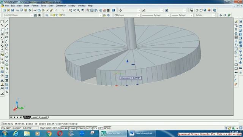Click the AutoCAD 2007 taskbar button
The height and width of the screenshot is (137, 243).
[113, 134]
